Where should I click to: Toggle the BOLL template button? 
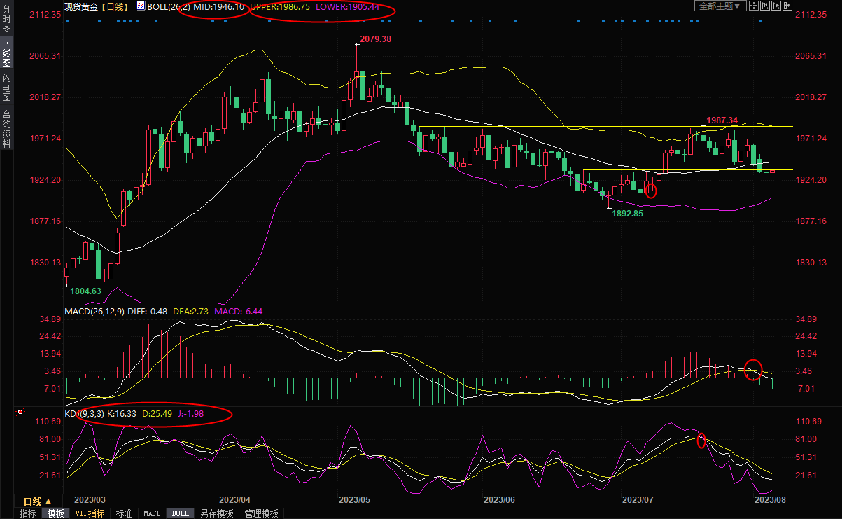tap(180, 513)
